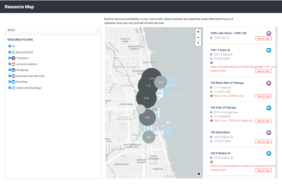
Task: Click the 100 Eastwalton title
Action: point(220,132)
